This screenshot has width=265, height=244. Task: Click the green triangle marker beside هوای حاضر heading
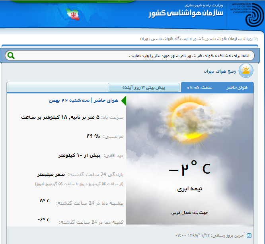pos(124,101)
